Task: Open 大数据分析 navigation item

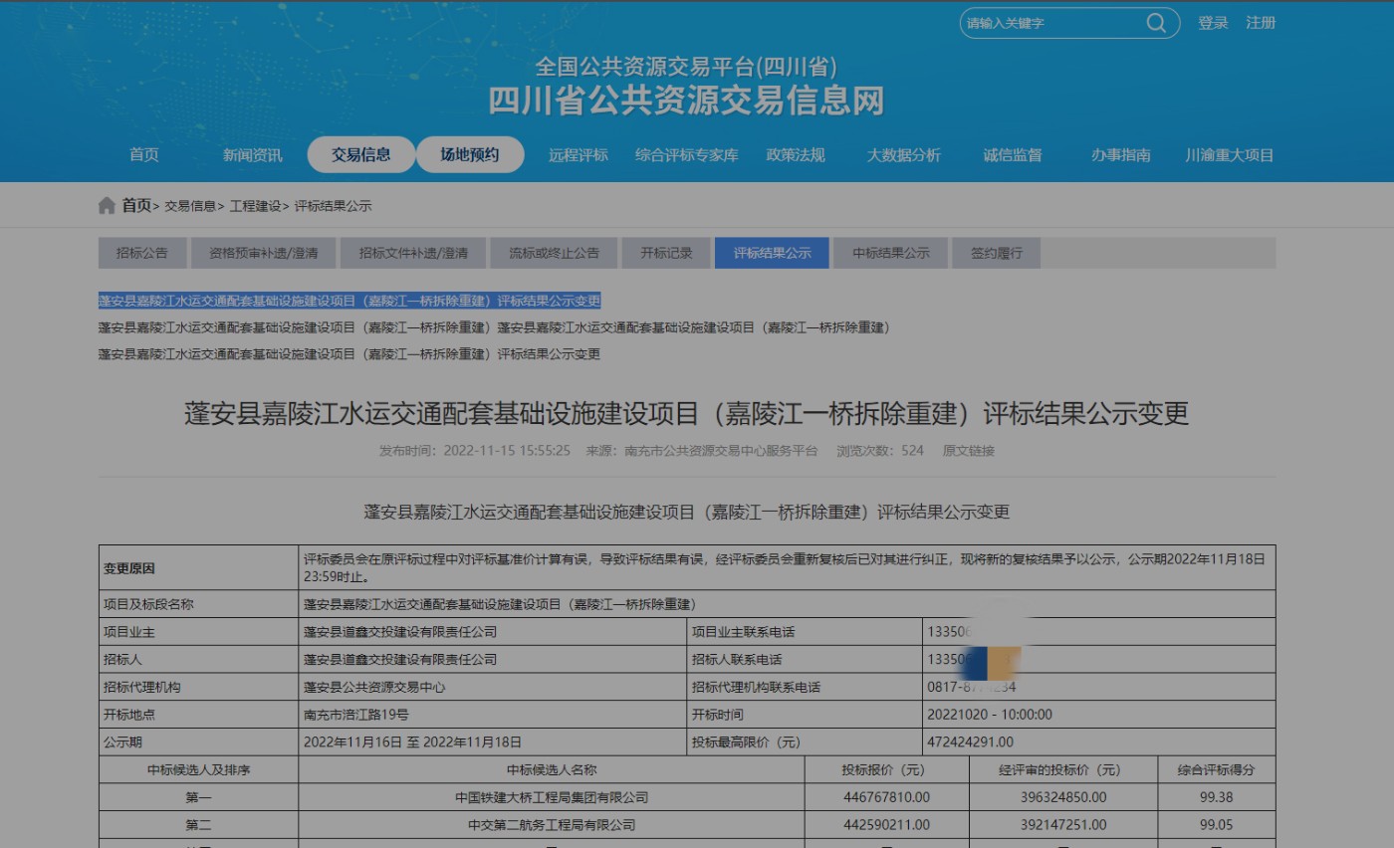Action: 903,154
